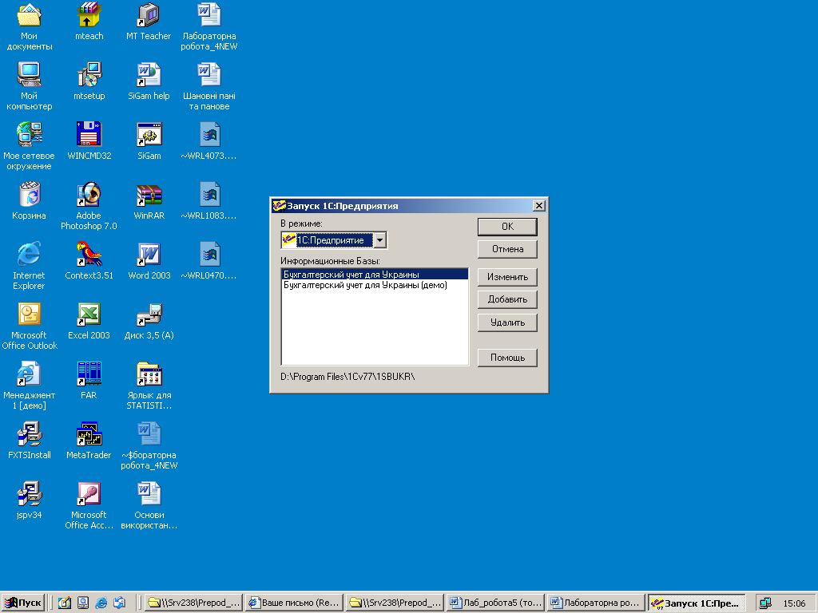This screenshot has height=613, width=818.
Task: Select Ярлык для STATISTI... shortcut icon
Action: pyautogui.click(x=149, y=375)
